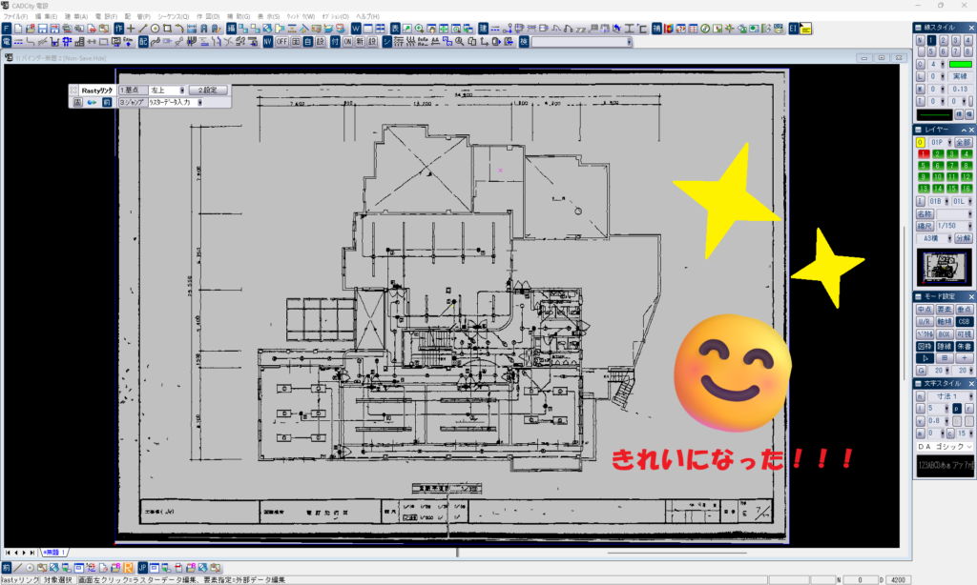
Task: Select the arc drawing tool
Action: tap(179, 29)
